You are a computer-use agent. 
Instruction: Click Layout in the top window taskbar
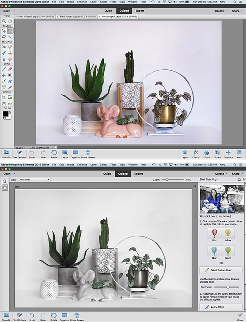tap(65, 154)
